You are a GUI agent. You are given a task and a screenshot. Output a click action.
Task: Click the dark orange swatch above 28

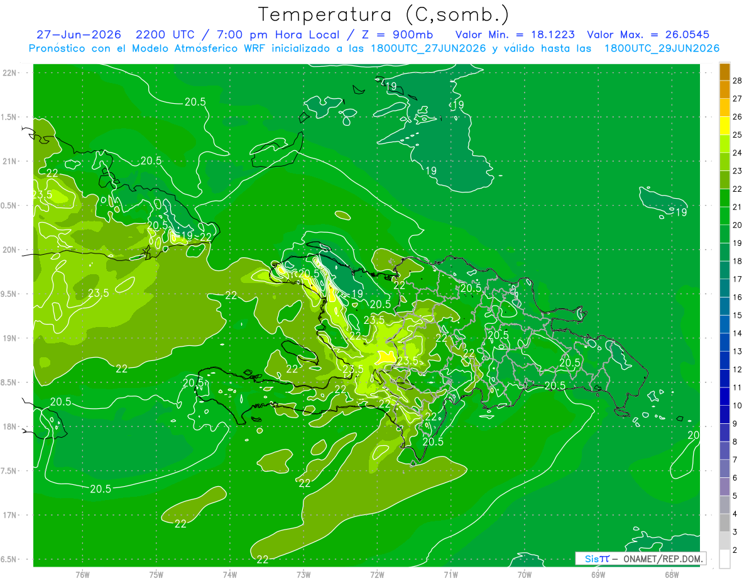pyautogui.click(x=724, y=72)
